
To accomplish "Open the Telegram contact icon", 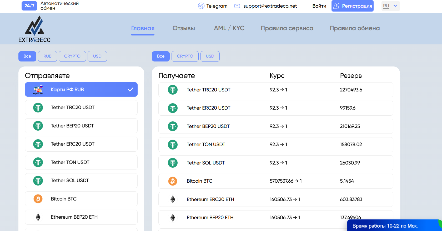I will tap(201, 6).
